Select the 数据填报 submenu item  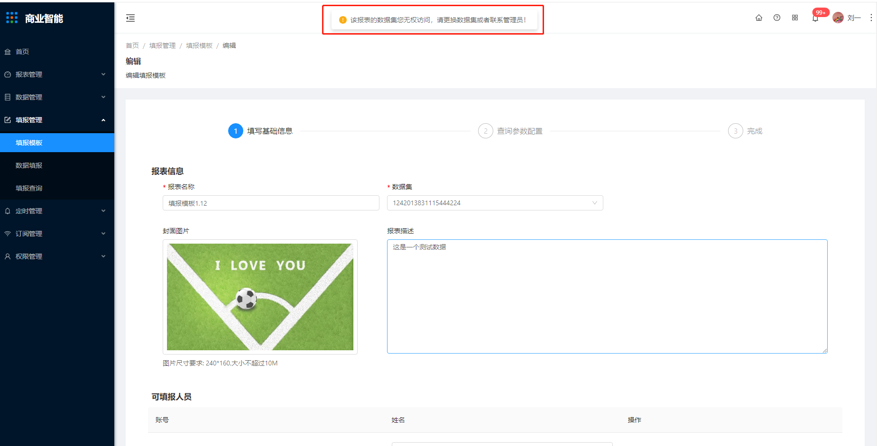57,165
